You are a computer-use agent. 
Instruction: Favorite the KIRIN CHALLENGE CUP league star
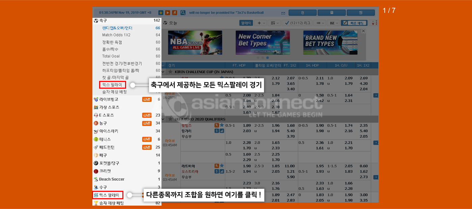pyautogui.click(x=170, y=72)
